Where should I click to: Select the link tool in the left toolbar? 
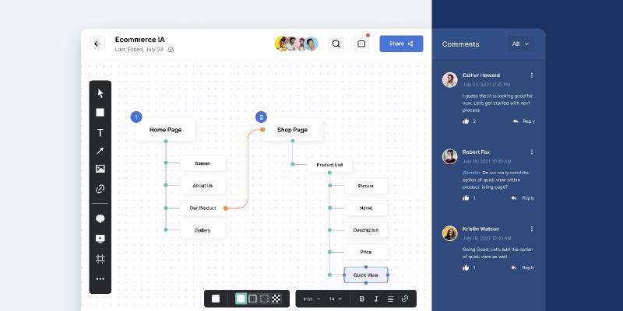100,189
